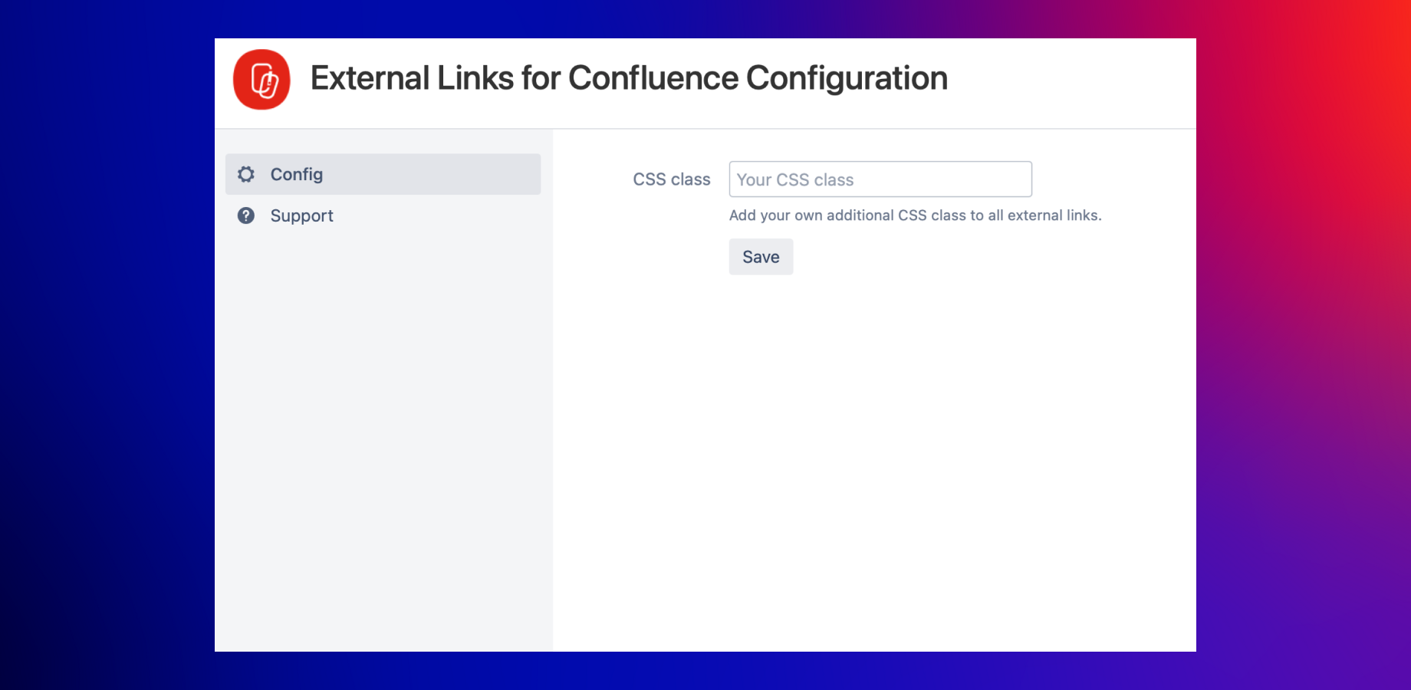Open the Support sidebar item

coord(383,216)
